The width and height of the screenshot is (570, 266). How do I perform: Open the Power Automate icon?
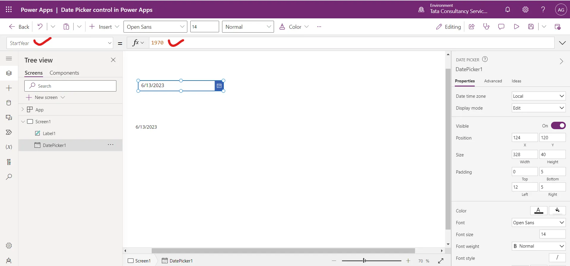9,132
